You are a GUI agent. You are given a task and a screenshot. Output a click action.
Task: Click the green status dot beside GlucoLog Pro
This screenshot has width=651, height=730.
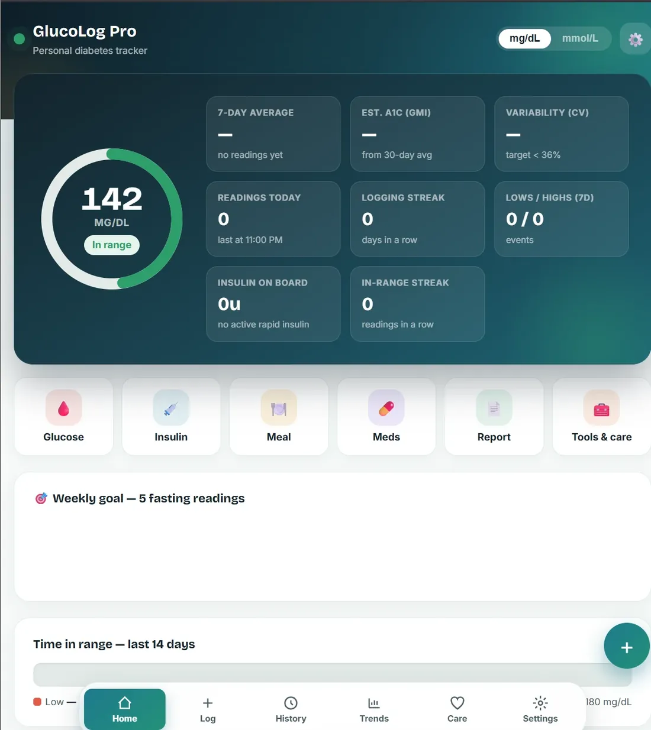point(19,39)
